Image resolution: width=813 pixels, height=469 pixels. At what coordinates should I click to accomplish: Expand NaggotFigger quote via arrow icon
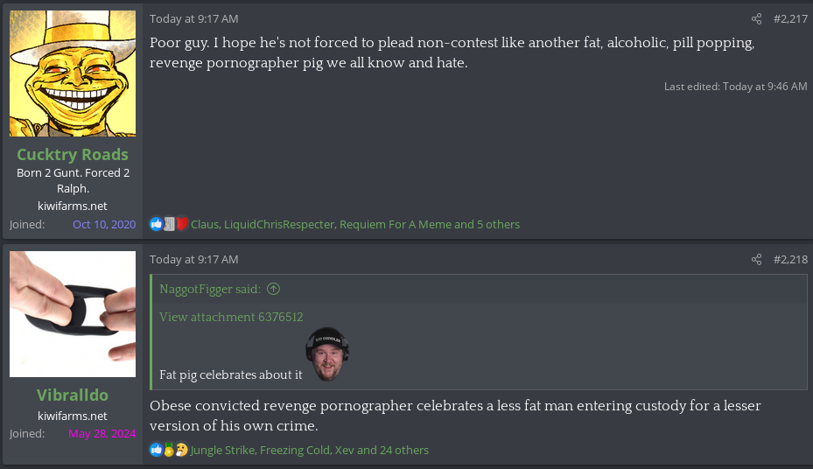[x=273, y=289]
